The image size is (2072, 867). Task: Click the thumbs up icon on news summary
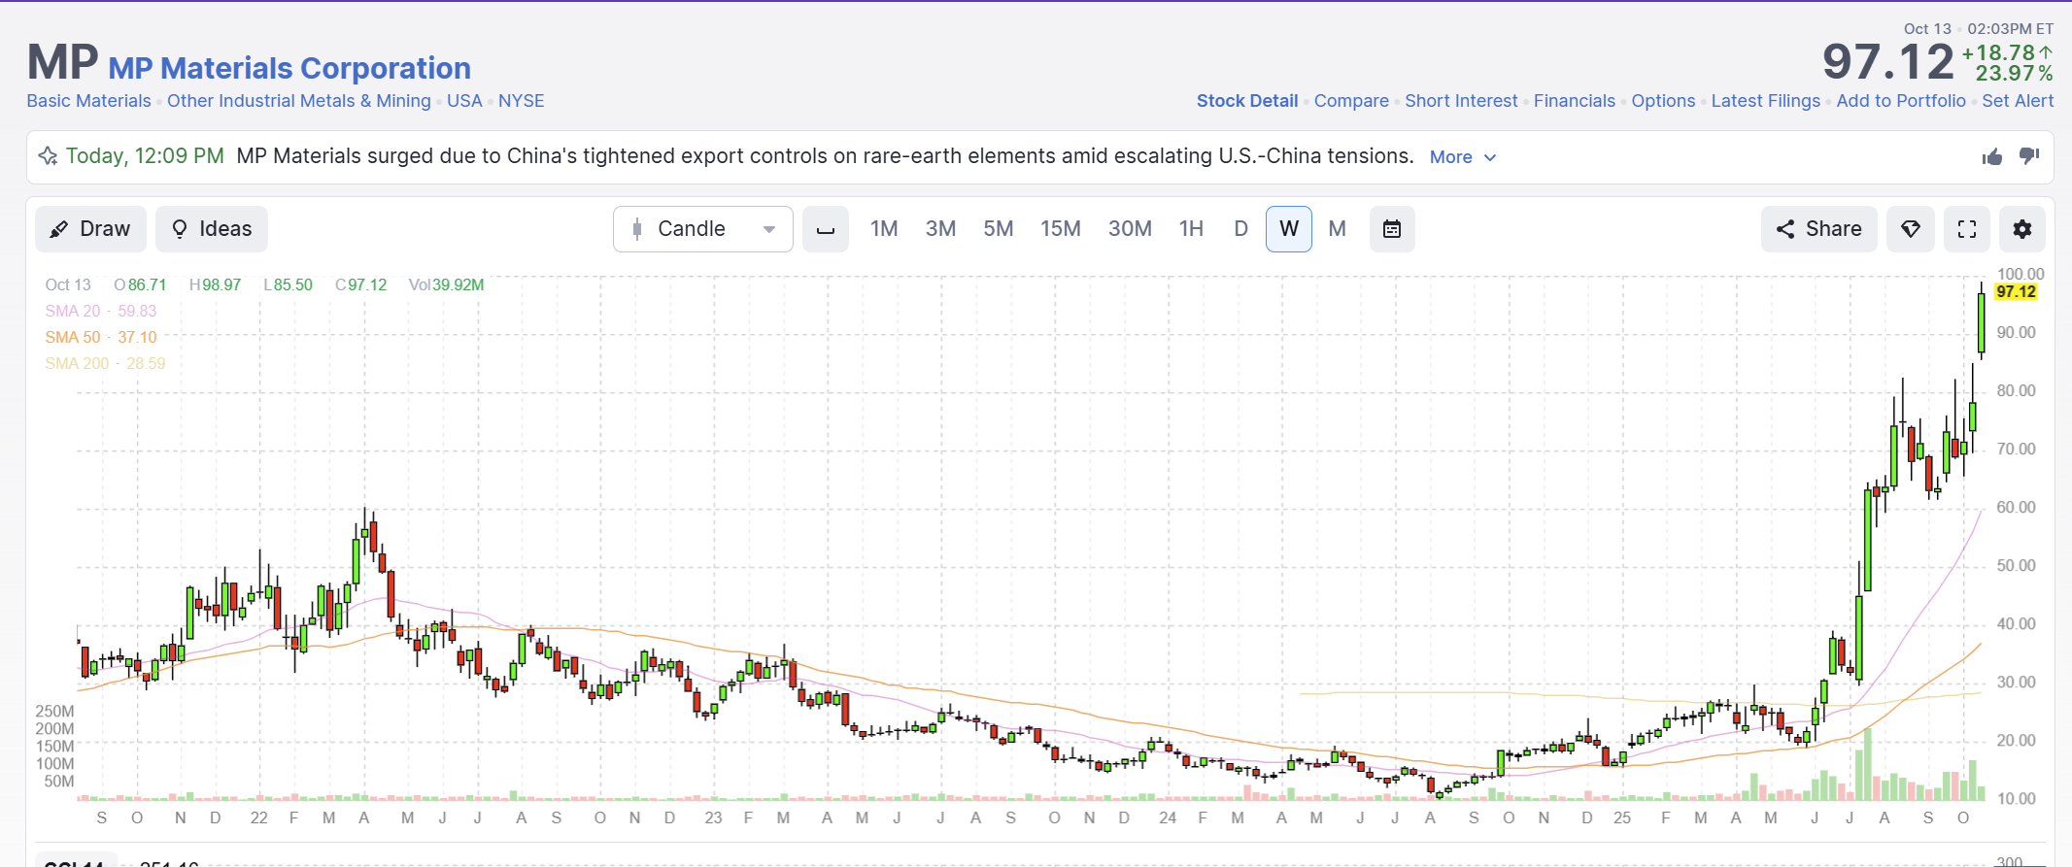click(x=1992, y=156)
